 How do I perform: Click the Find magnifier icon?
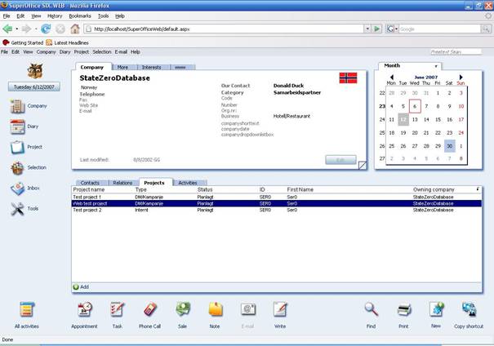click(x=372, y=309)
